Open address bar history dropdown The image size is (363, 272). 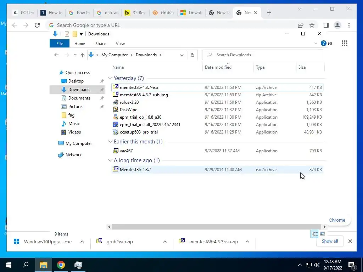point(182,55)
